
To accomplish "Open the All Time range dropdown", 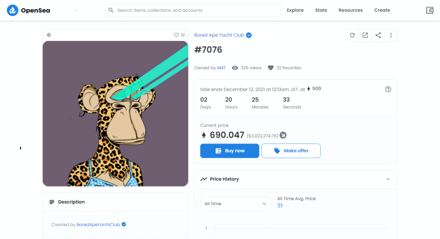I will pyautogui.click(x=235, y=204).
